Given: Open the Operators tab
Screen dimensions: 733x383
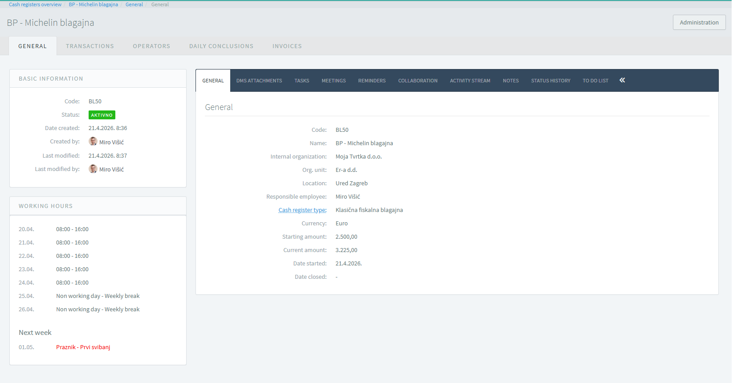Looking at the screenshot, I should tap(151, 46).
